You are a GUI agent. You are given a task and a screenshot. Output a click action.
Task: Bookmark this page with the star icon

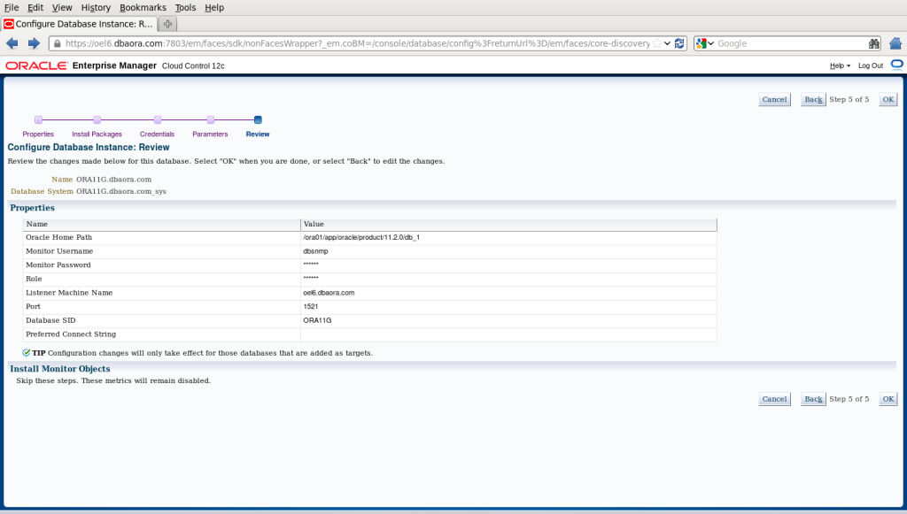[657, 43]
